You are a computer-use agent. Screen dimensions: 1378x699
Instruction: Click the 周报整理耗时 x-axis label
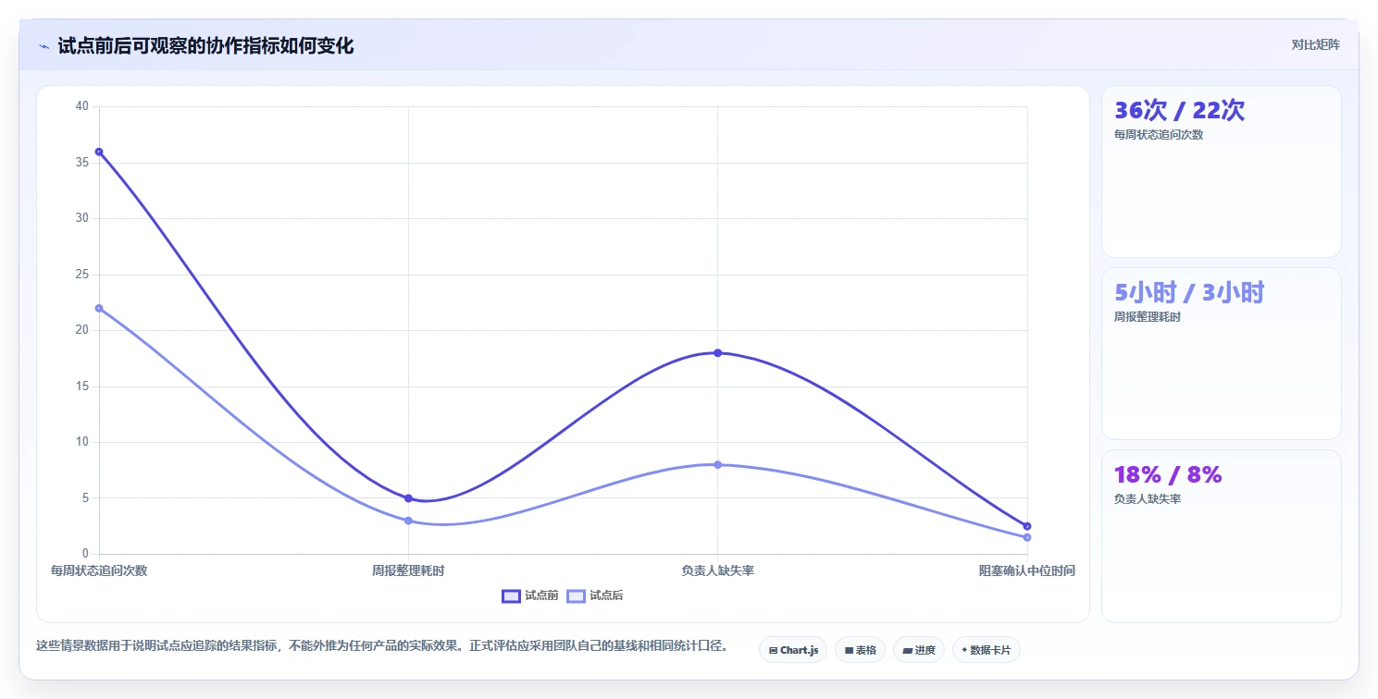408,570
